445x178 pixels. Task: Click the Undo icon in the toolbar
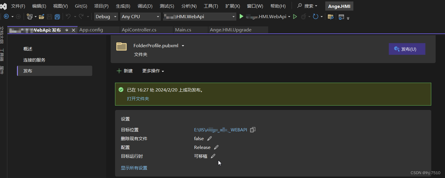pyautogui.click(x=68, y=17)
